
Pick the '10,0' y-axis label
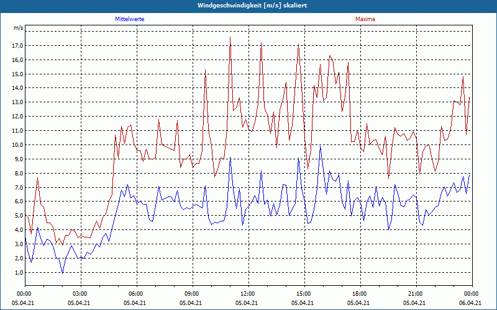18,145
